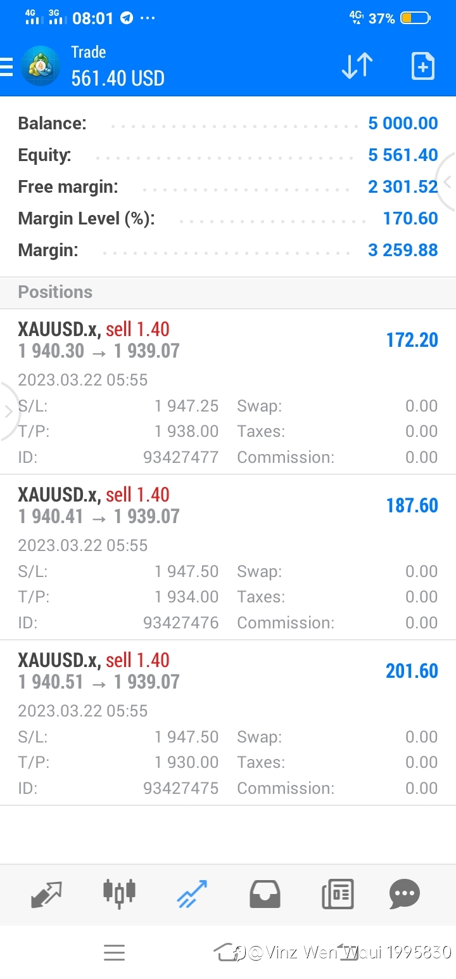Tap the Balance 5 000.00 value
This screenshot has height=979, width=456.
403,123
